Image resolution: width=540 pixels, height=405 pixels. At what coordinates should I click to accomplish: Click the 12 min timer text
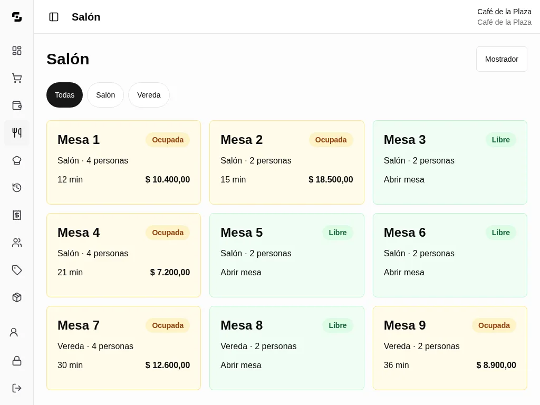(70, 179)
